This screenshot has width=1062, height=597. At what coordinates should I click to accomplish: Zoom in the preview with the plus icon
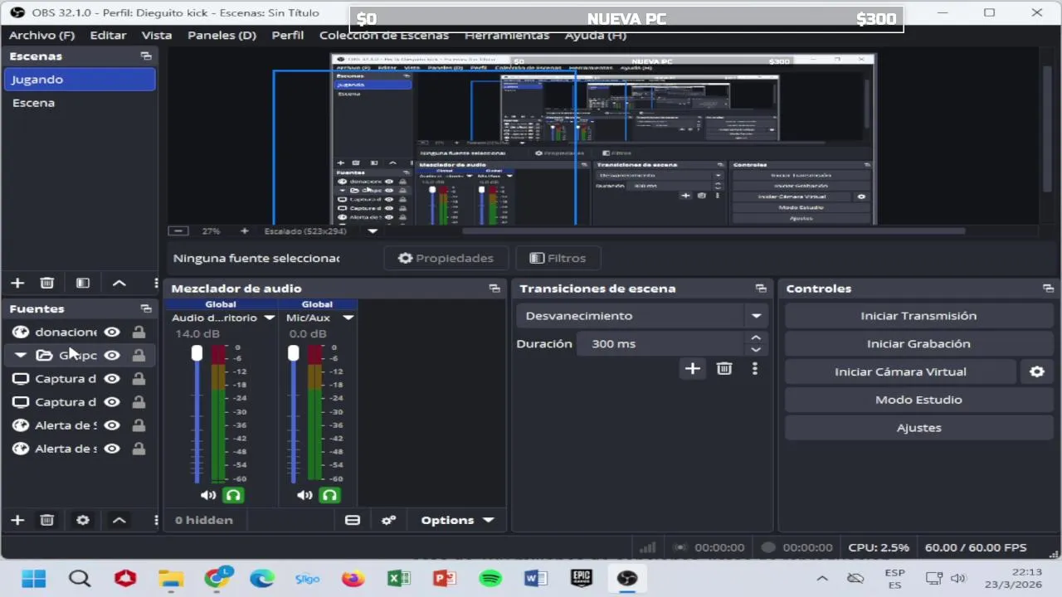coord(244,231)
